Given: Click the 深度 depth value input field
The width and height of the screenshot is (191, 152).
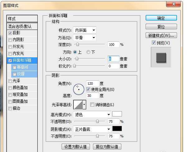Looking at the screenshot, I should point(113,45).
